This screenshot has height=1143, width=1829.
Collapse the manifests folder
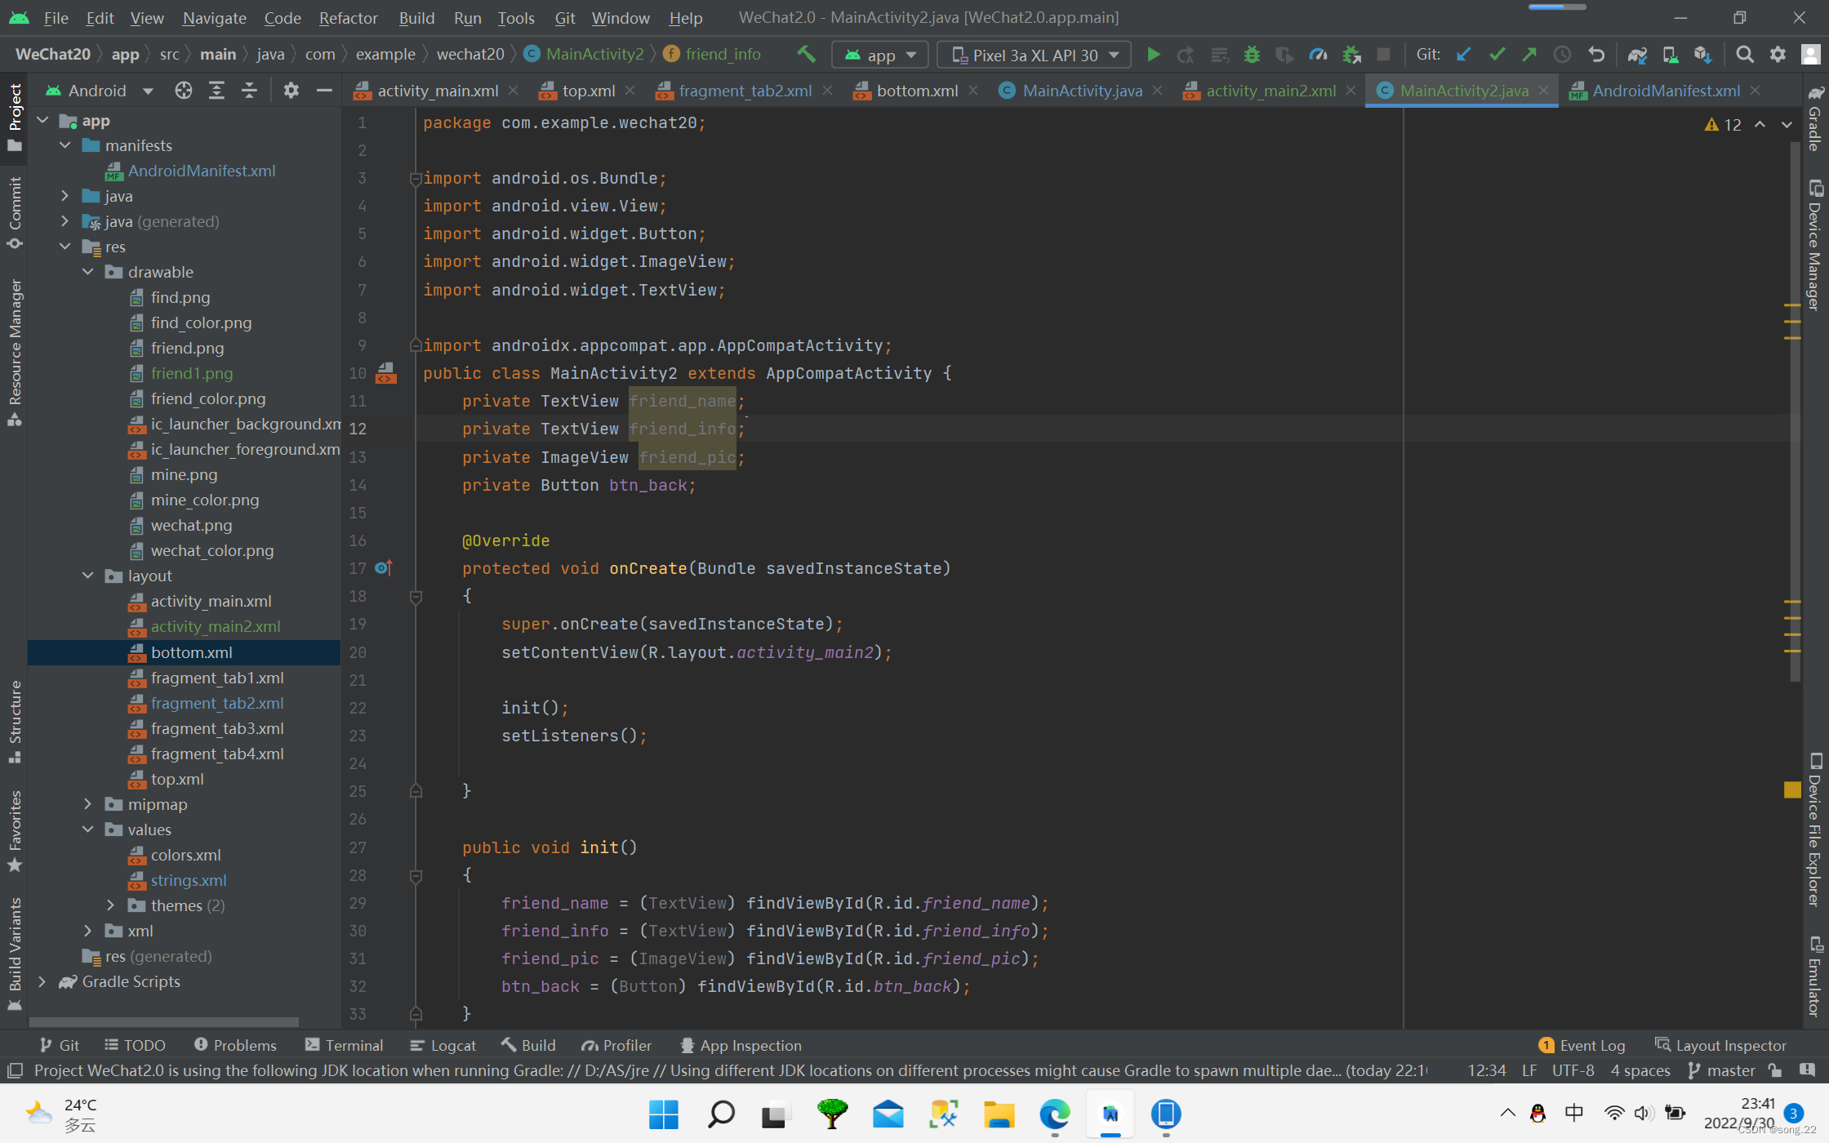pyautogui.click(x=65, y=145)
